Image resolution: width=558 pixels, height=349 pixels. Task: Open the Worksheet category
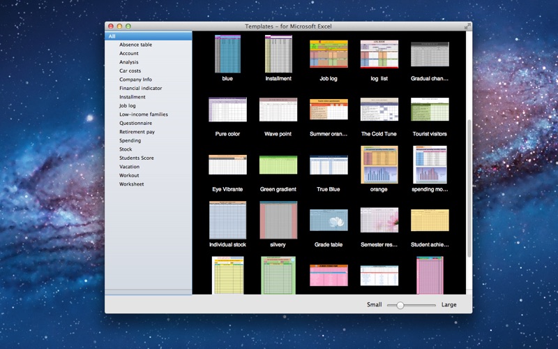(131, 184)
